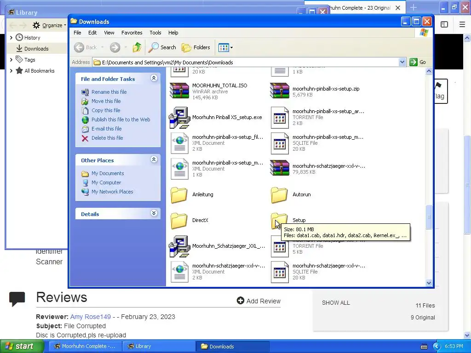The height and width of the screenshot is (353, 471).
Task: Expand Tags in Library window tree
Action: (x=11, y=60)
